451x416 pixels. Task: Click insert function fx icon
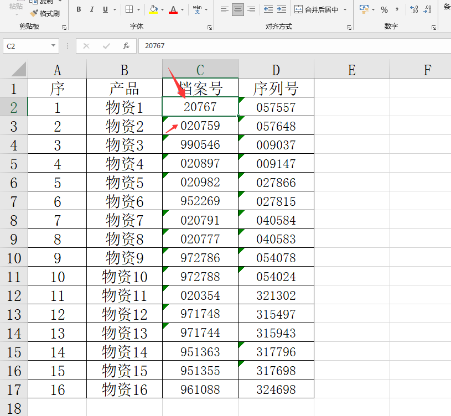click(x=126, y=46)
